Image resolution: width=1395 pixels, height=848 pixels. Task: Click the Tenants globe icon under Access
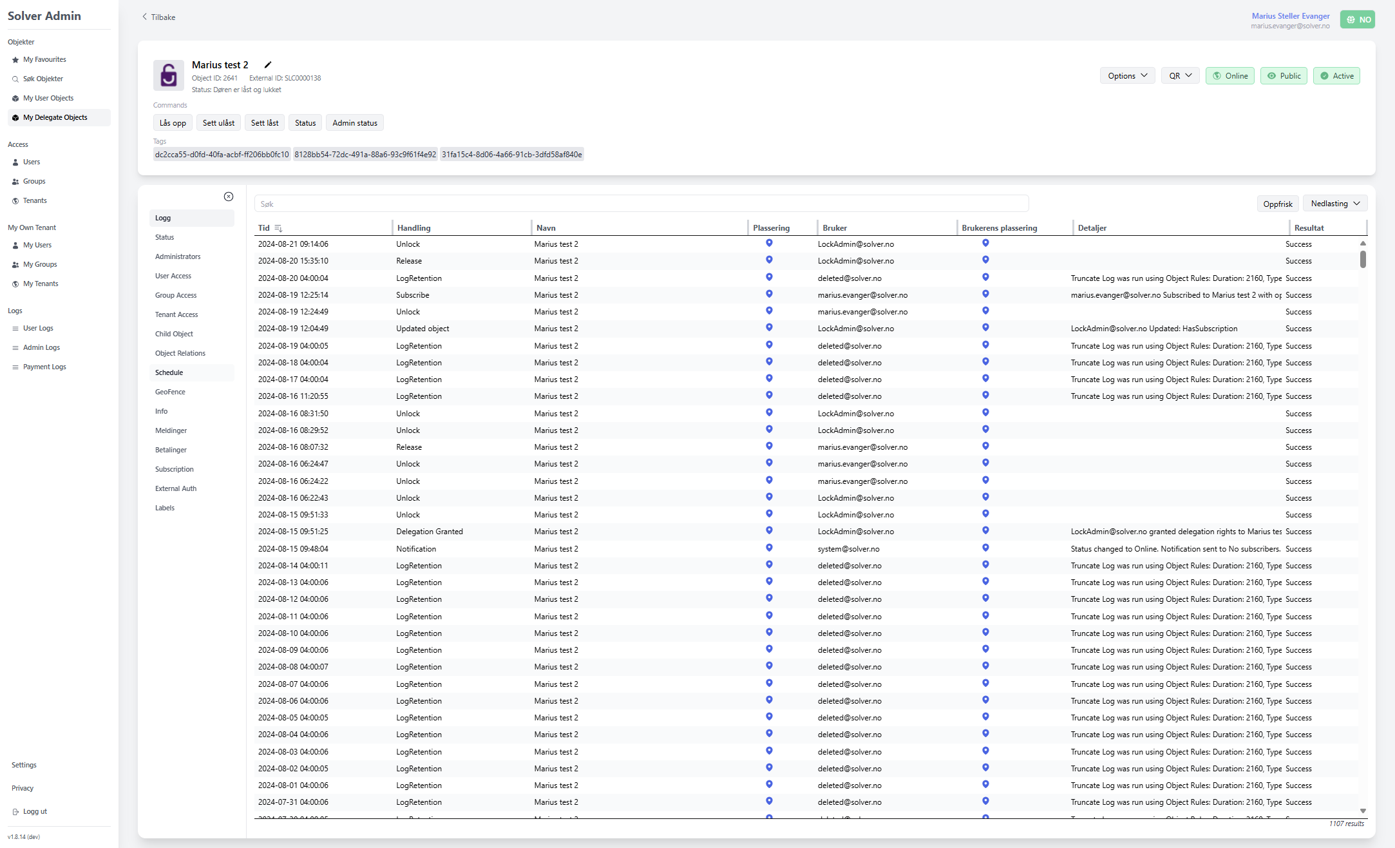15,201
